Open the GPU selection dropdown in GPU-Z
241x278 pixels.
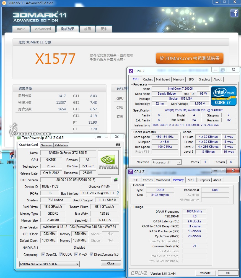click(x=49, y=264)
